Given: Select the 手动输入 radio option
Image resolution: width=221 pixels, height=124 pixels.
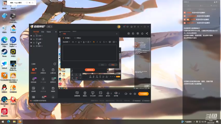Looking at the screenshot, I should pos(67,38).
